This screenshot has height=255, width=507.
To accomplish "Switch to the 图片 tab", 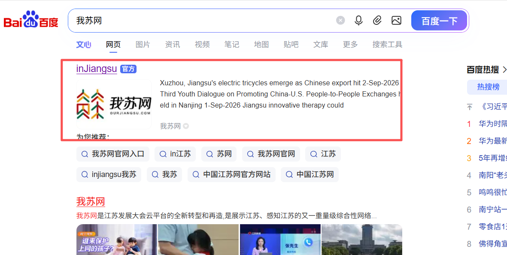I will [143, 45].
